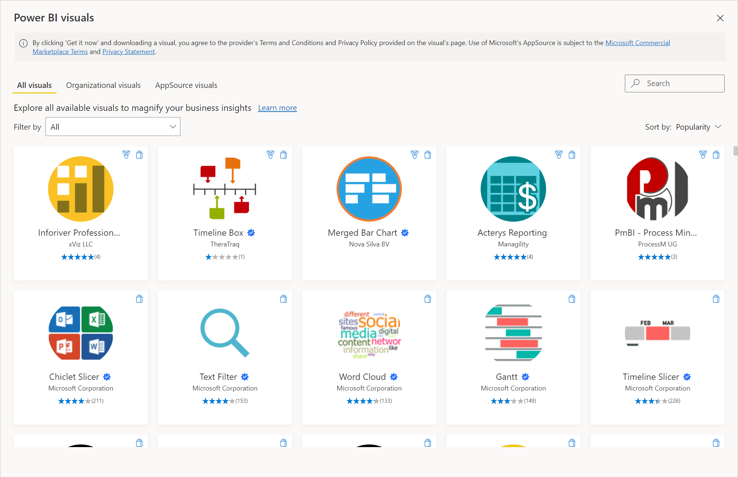Switch to the AppSource visuals tab

pyautogui.click(x=186, y=85)
